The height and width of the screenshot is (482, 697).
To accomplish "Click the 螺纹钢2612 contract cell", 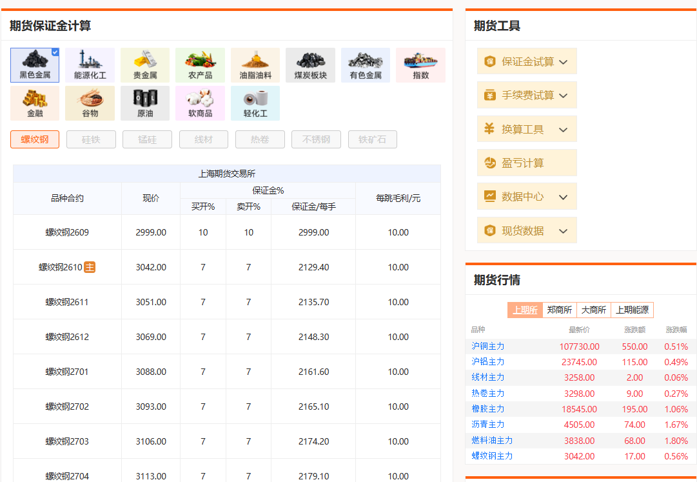I will click(x=67, y=337).
